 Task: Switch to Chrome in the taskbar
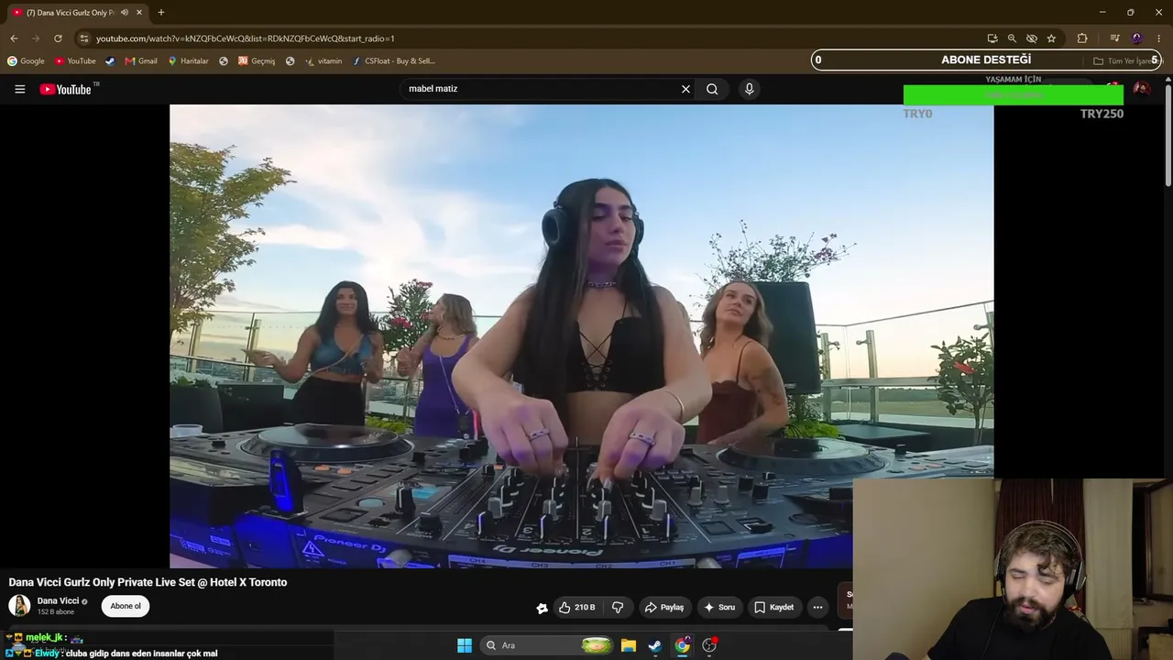(x=682, y=645)
